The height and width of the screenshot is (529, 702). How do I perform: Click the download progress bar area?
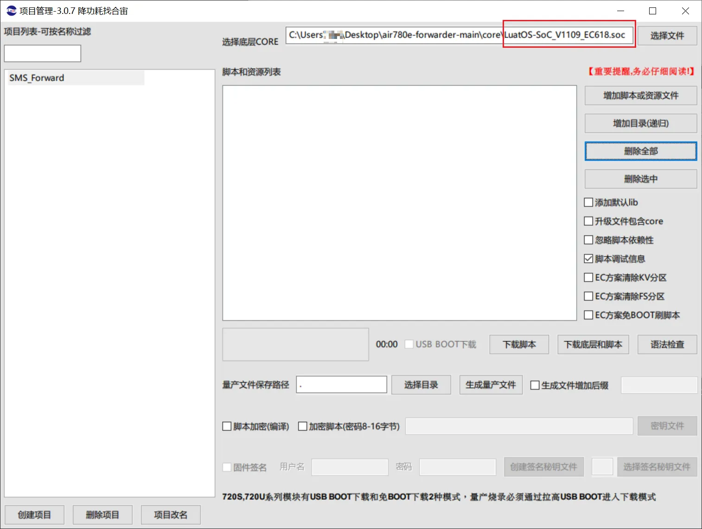click(296, 344)
